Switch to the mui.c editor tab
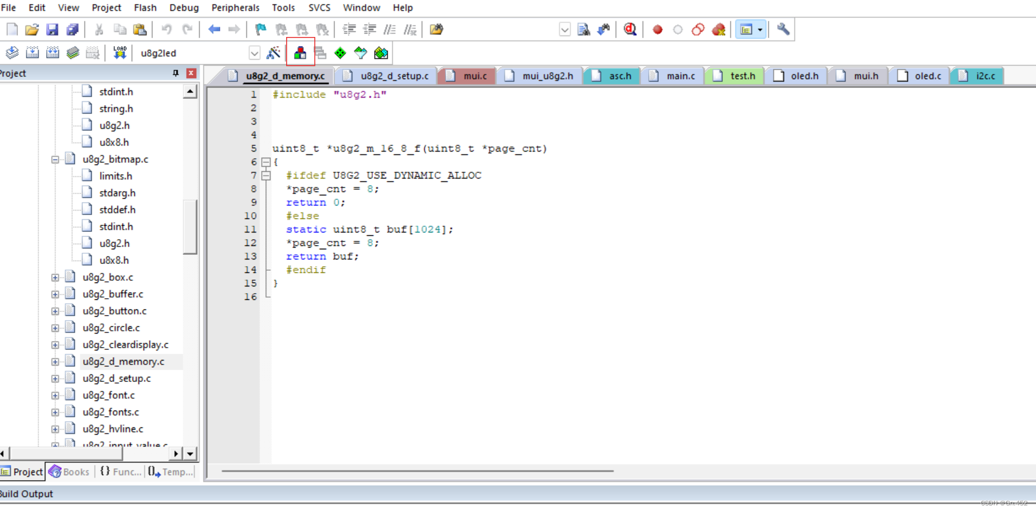Screen dimensions: 1036x511 (467, 76)
